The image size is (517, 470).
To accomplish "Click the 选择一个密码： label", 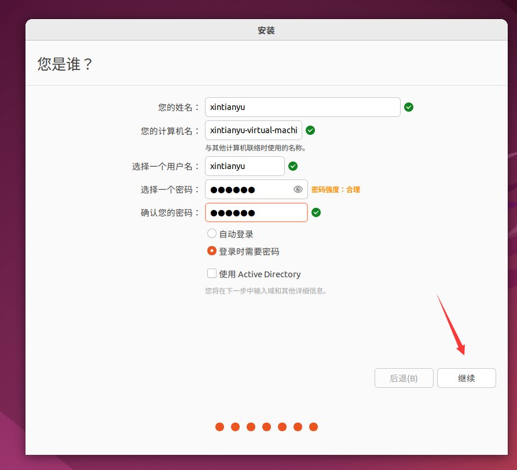I will (x=170, y=189).
